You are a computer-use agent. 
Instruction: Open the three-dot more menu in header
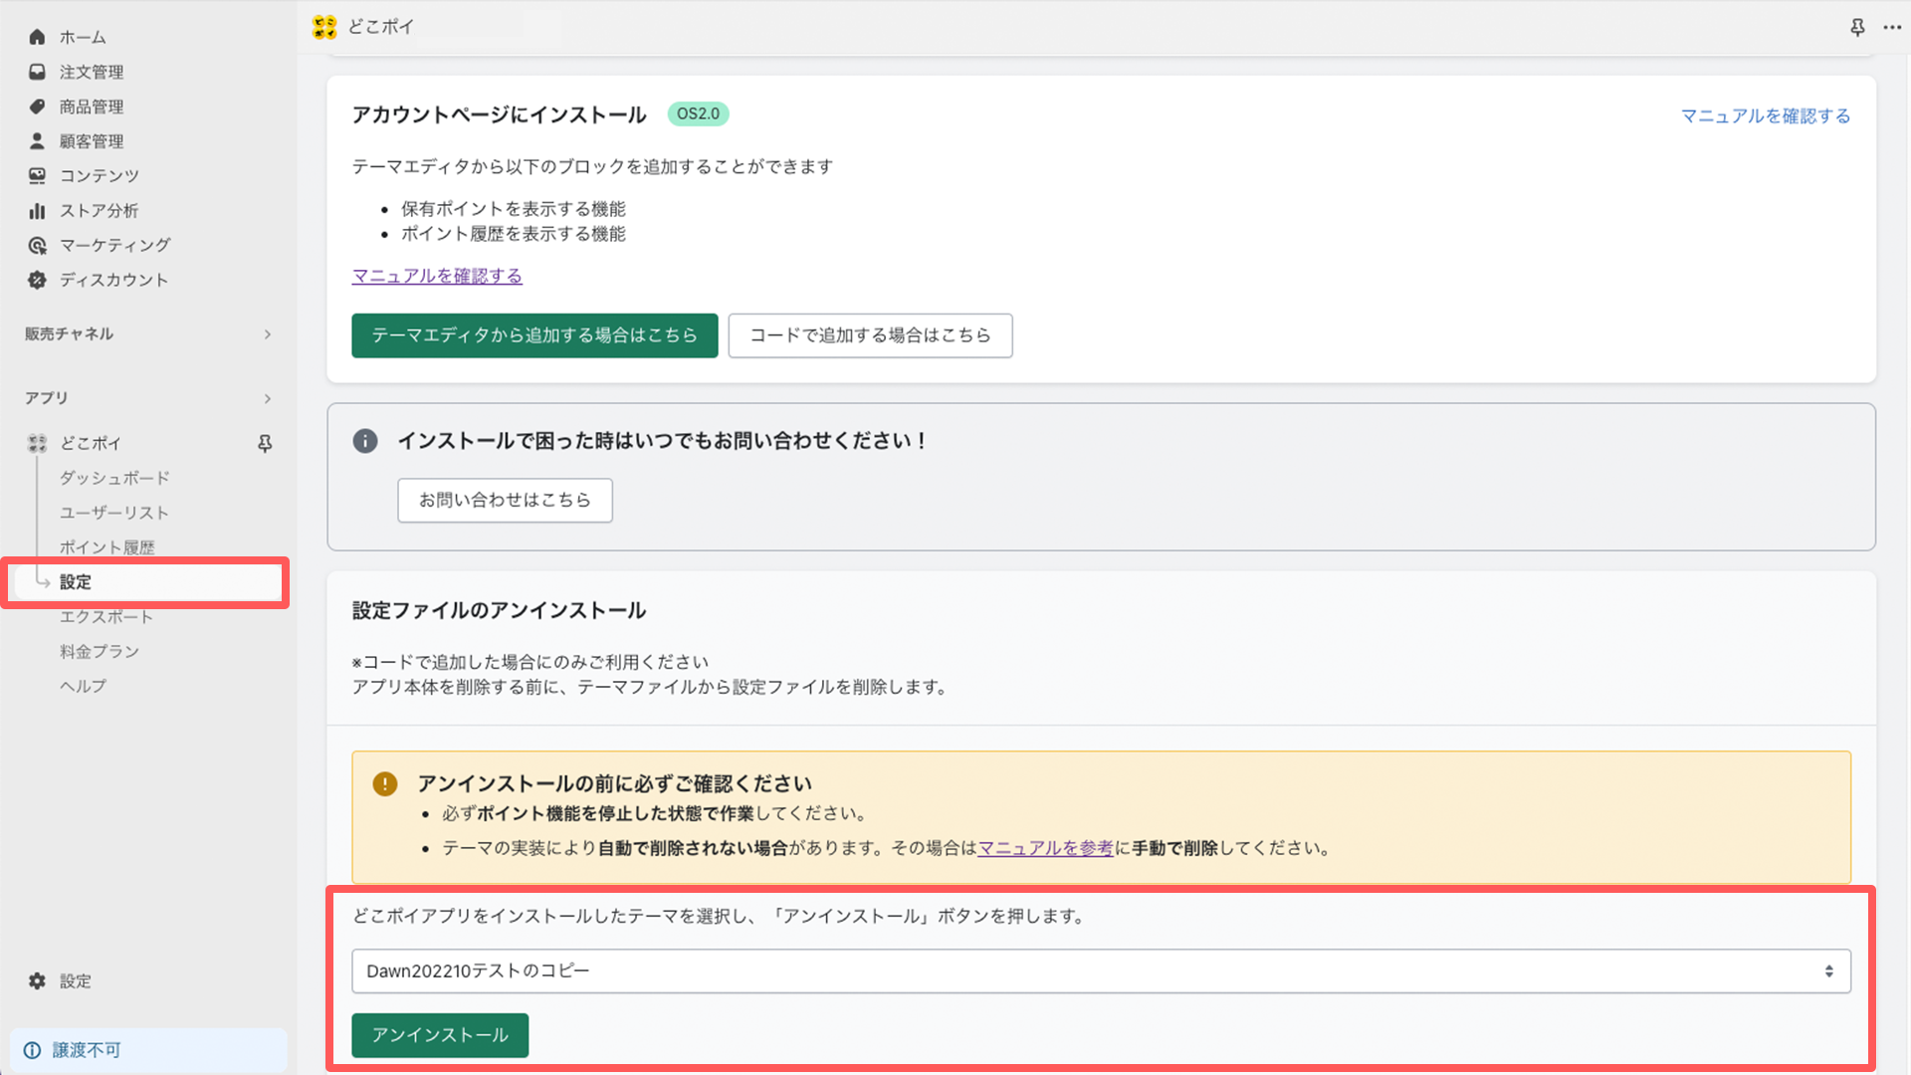tap(1893, 27)
